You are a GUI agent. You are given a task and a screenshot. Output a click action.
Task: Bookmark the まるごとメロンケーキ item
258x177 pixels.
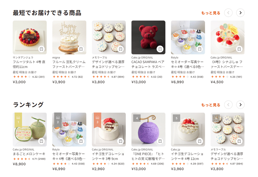[x=42, y=141]
